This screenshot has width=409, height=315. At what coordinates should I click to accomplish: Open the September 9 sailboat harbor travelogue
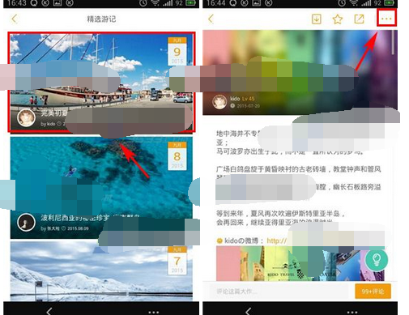coord(101,83)
